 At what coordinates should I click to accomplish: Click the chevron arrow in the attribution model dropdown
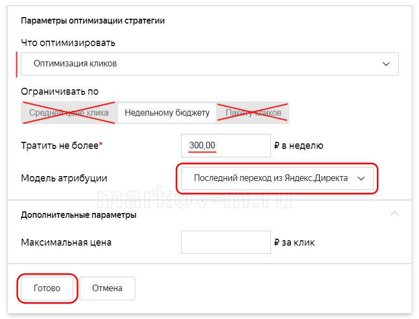pos(361,178)
